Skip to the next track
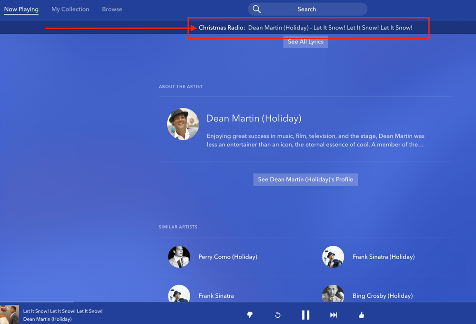476x324 pixels. click(x=334, y=315)
